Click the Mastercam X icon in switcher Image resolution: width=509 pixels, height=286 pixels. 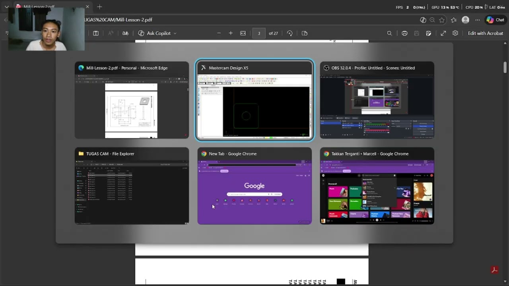click(x=204, y=68)
